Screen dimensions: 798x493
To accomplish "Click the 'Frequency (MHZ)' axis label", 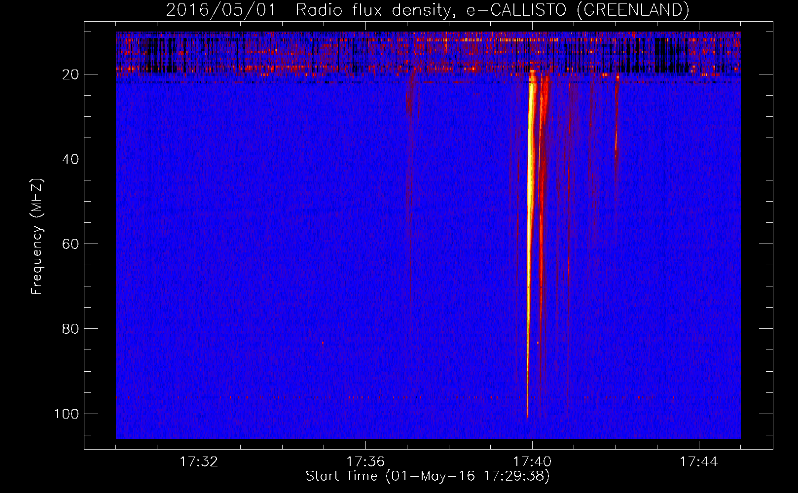I will click(37, 237).
